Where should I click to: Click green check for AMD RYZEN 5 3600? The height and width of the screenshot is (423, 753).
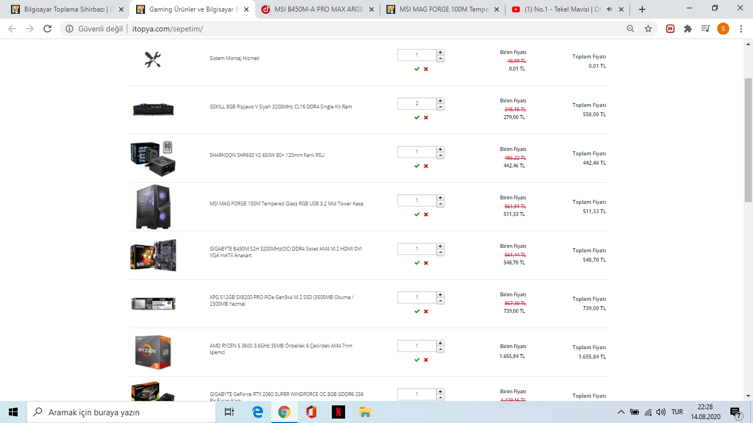[x=417, y=360]
